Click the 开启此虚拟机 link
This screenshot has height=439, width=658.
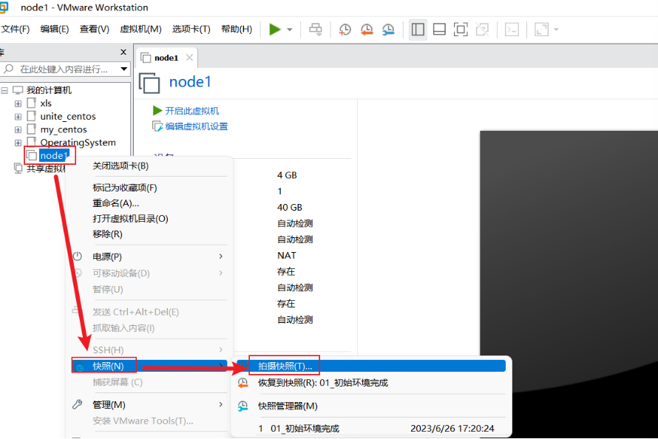191,111
